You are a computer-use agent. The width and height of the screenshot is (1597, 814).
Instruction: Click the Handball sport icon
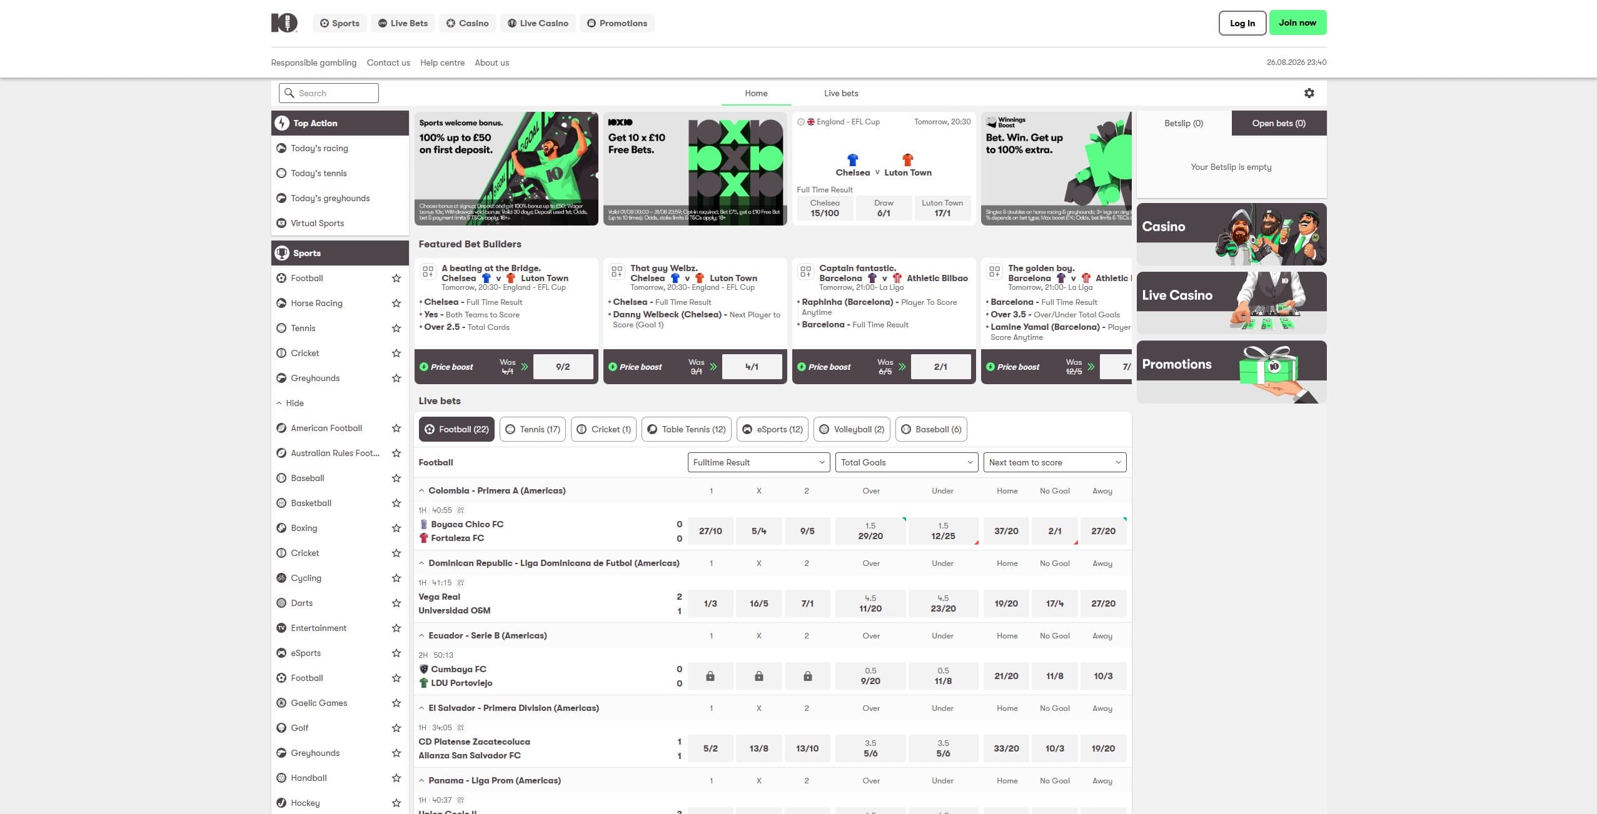[x=281, y=778]
